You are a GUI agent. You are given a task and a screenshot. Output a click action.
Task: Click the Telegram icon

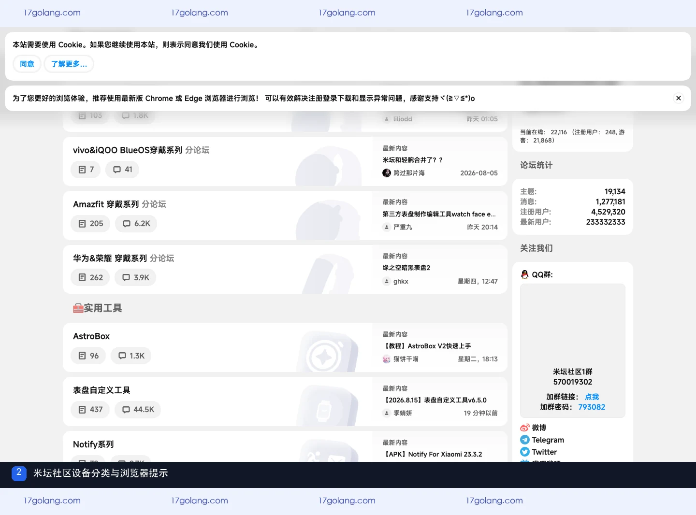coord(525,440)
